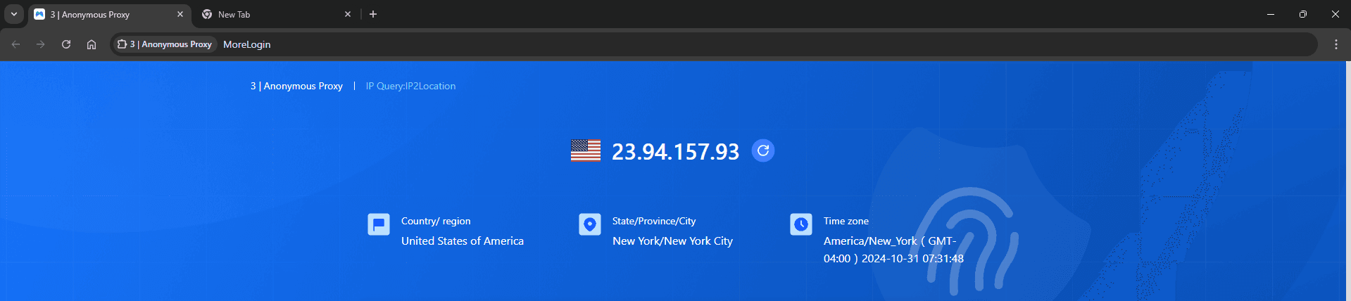This screenshot has height=301, width=1351.
Task: Expand the tab search dropdown arrow
Action: (x=13, y=14)
